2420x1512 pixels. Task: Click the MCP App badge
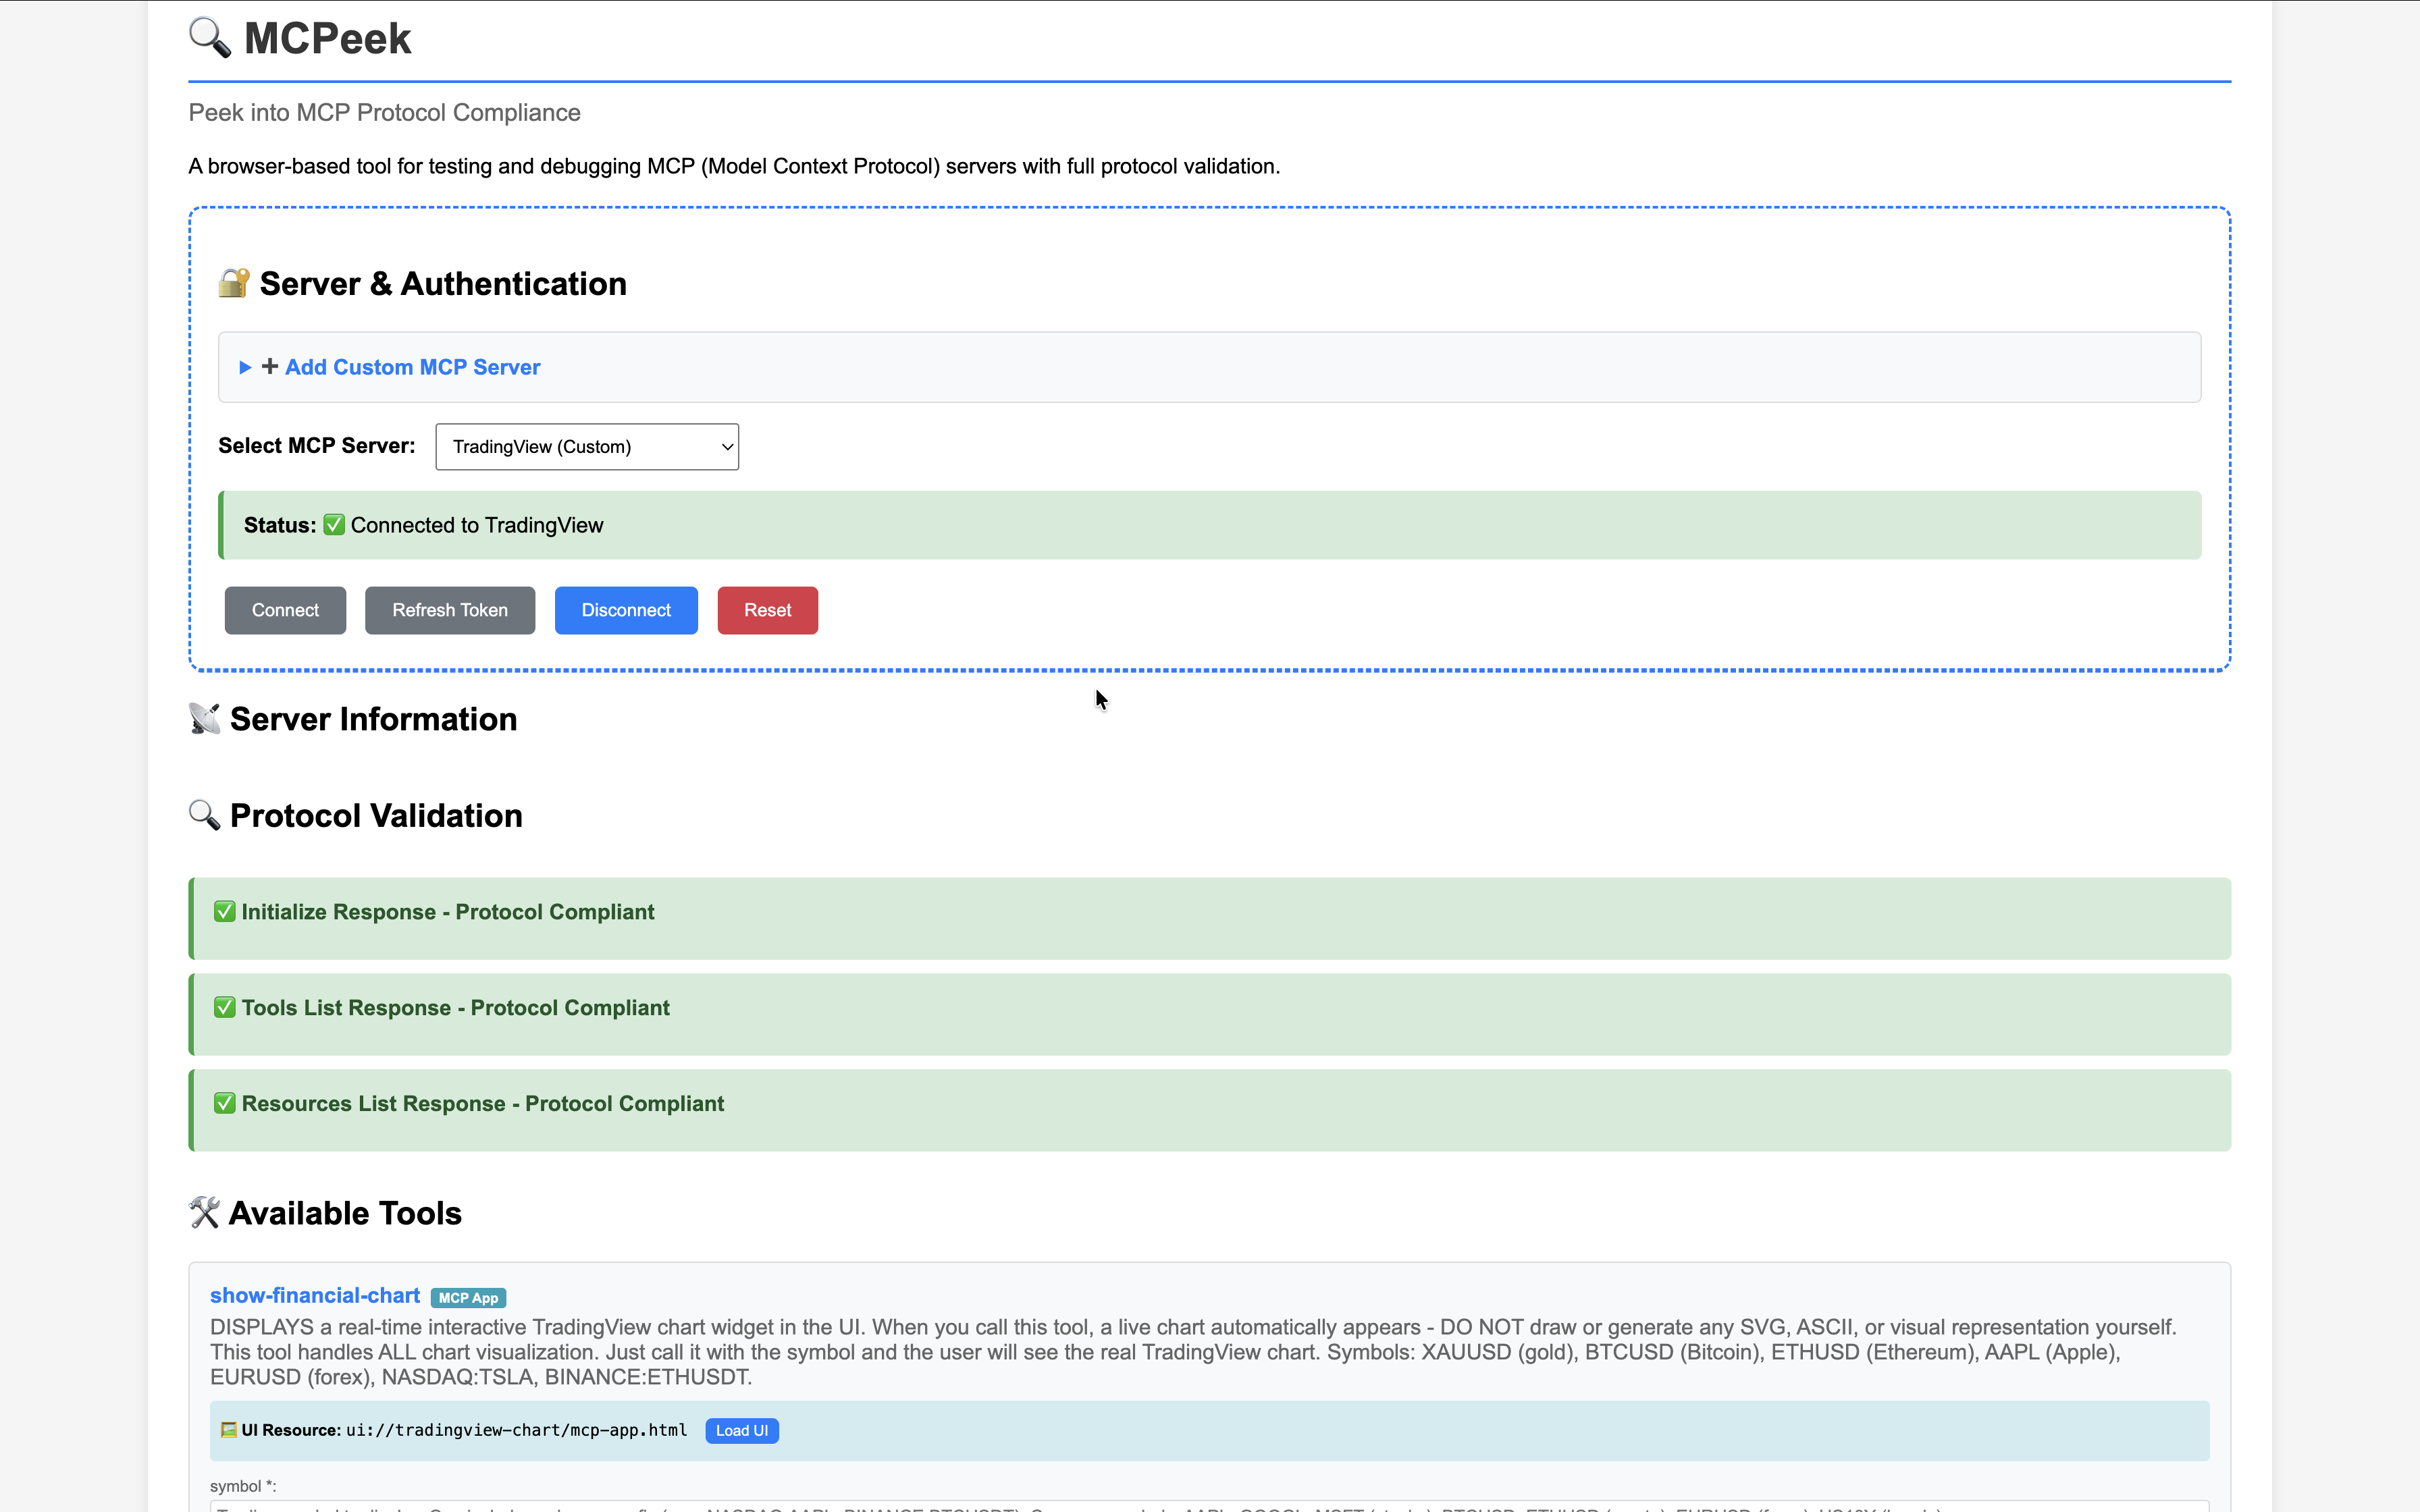coord(468,1298)
